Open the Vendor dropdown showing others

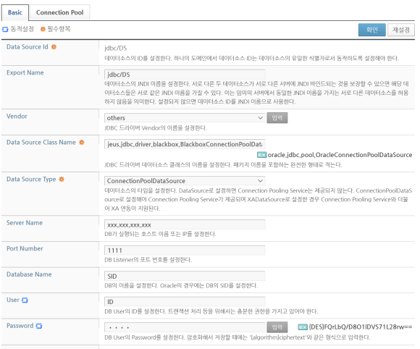point(185,118)
